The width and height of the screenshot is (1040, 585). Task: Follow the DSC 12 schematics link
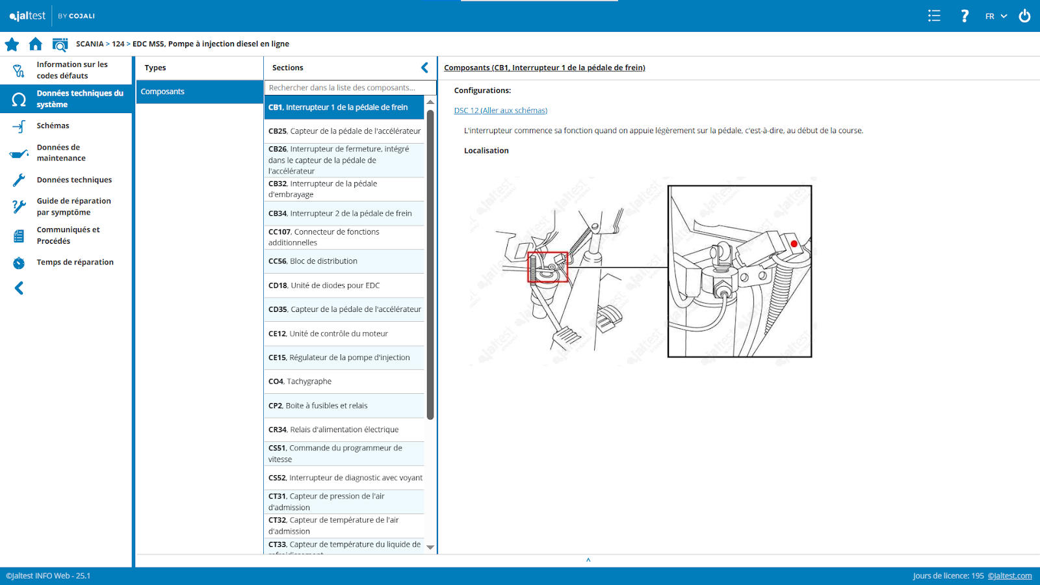point(500,110)
